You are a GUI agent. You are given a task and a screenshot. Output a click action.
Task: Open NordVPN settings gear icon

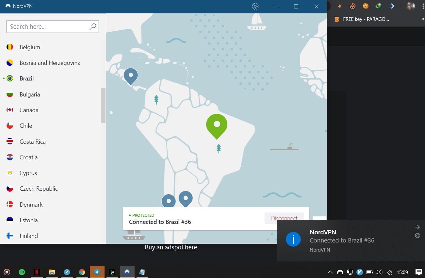255,7
